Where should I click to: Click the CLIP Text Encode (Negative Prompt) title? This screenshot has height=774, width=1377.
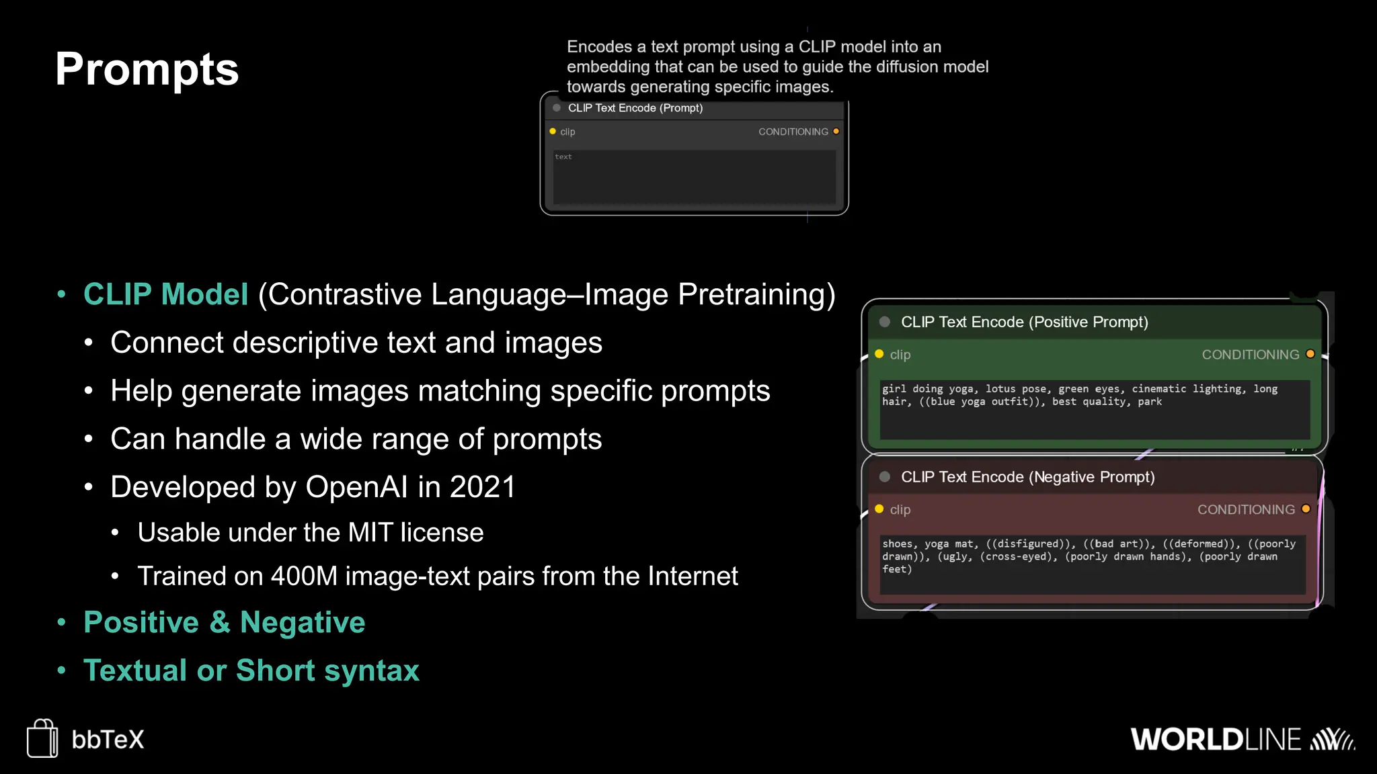[x=1027, y=477]
